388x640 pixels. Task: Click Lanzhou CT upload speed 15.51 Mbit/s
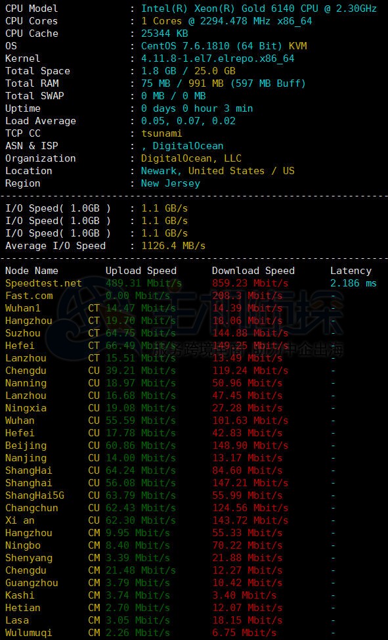click(141, 358)
